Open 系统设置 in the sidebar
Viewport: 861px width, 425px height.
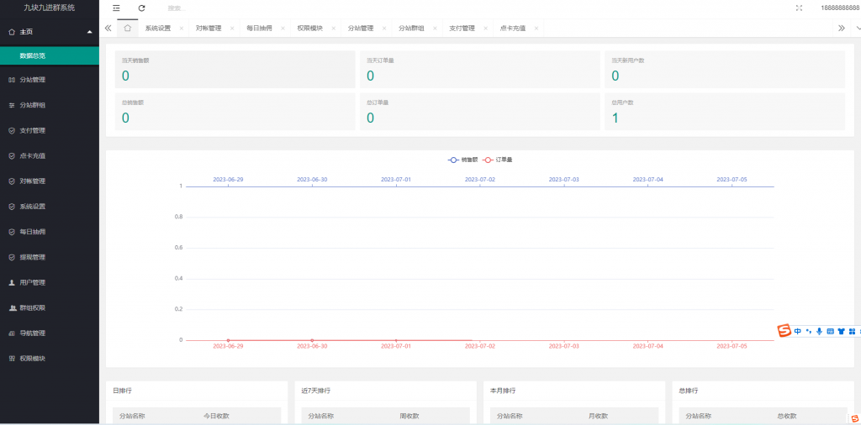point(50,207)
